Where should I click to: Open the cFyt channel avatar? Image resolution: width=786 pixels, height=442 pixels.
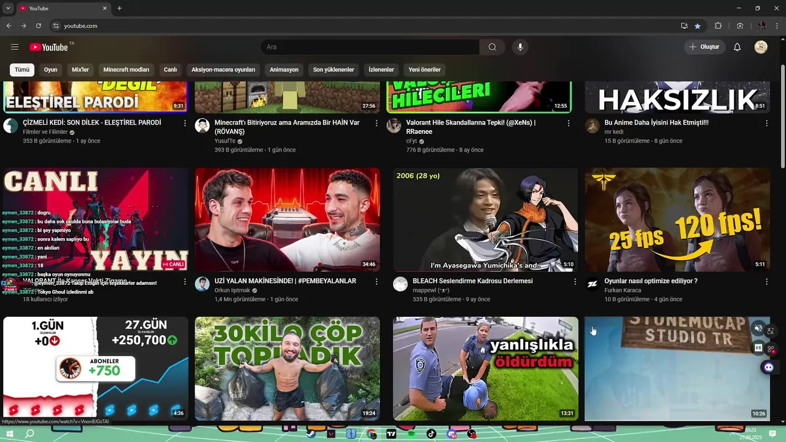coord(394,126)
